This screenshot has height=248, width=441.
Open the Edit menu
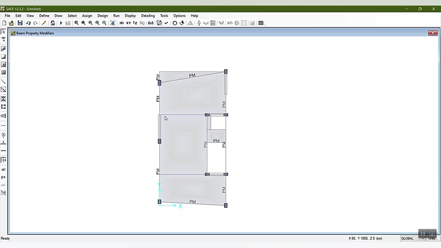coord(18,15)
